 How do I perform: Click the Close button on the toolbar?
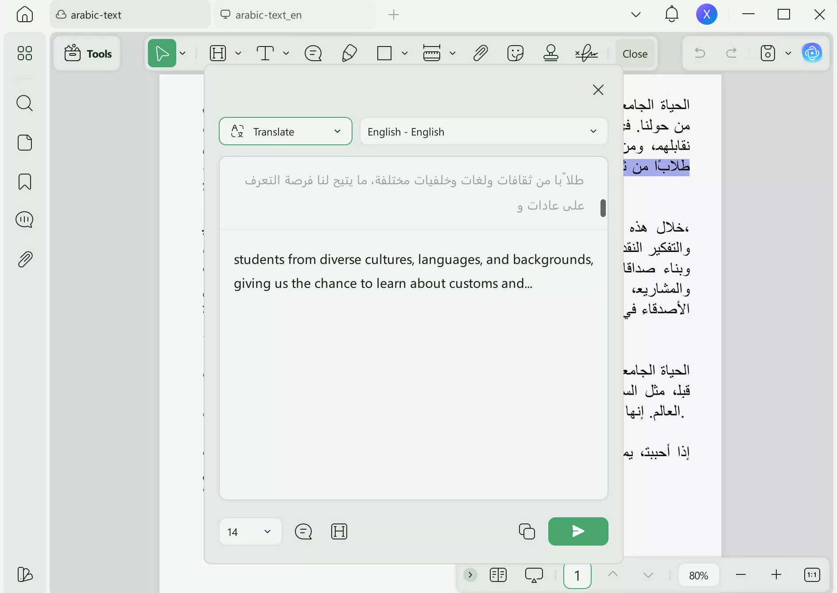(x=635, y=53)
